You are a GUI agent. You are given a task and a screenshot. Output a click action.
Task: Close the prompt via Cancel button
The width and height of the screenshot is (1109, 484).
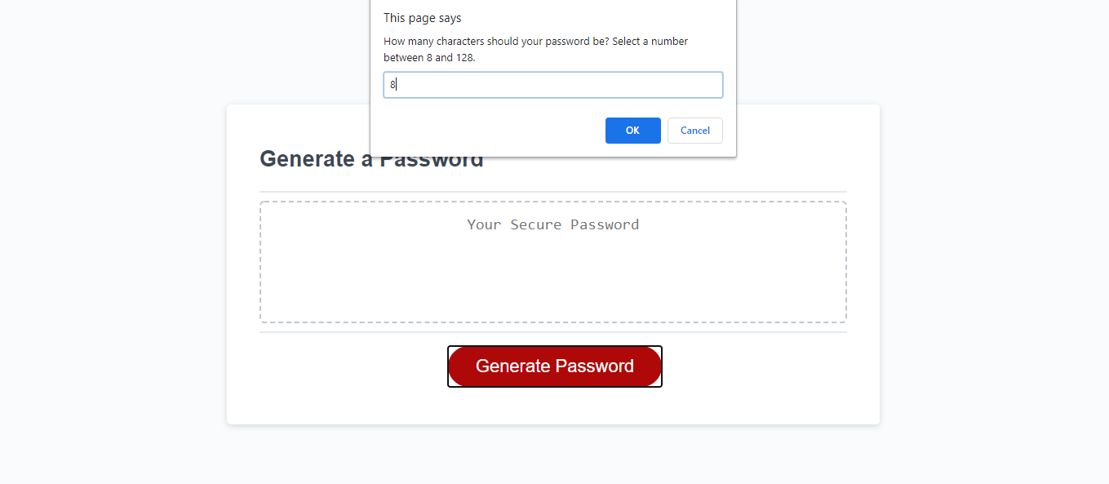pyautogui.click(x=694, y=130)
